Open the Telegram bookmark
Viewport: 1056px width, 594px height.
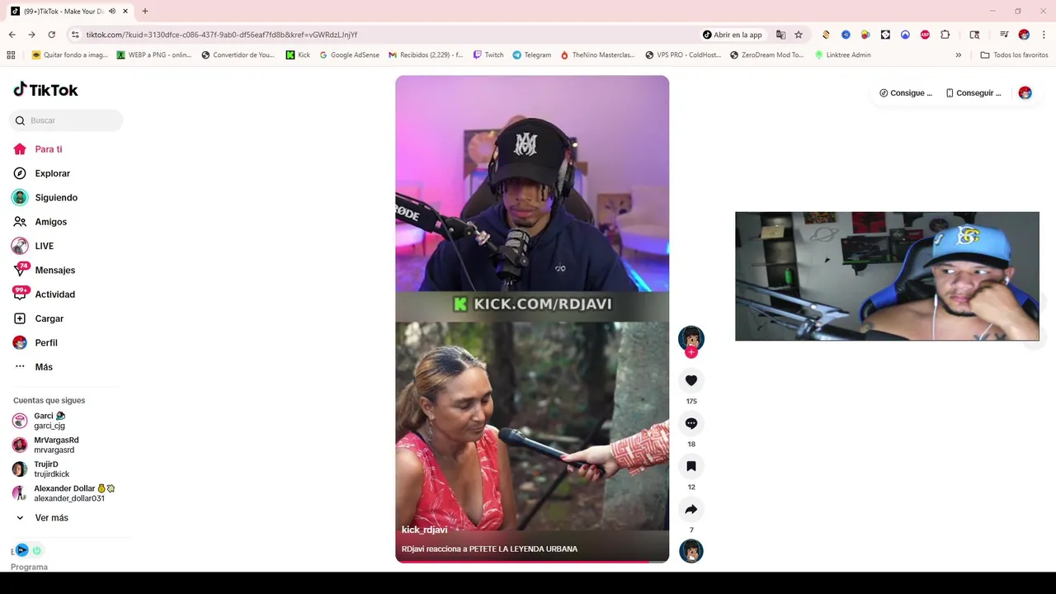(x=531, y=55)
